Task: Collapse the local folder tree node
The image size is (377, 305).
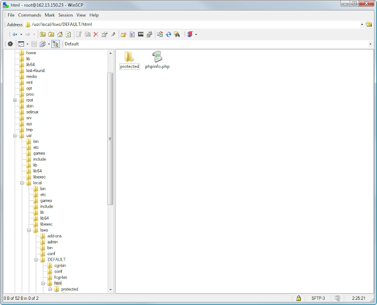Action: pos(22,183)
